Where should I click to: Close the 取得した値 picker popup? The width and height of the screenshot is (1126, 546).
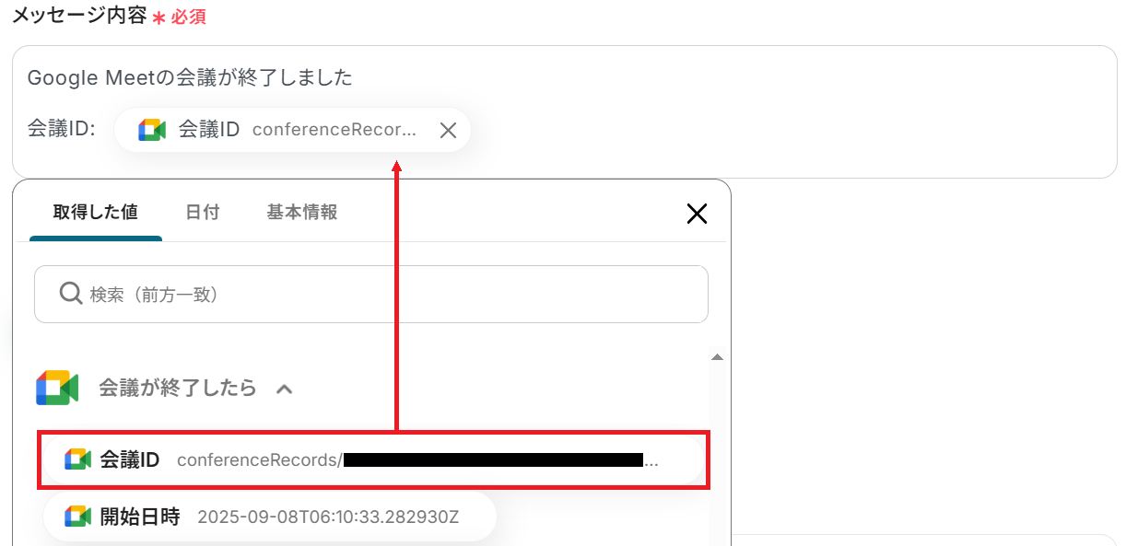[x=697, y=214]
